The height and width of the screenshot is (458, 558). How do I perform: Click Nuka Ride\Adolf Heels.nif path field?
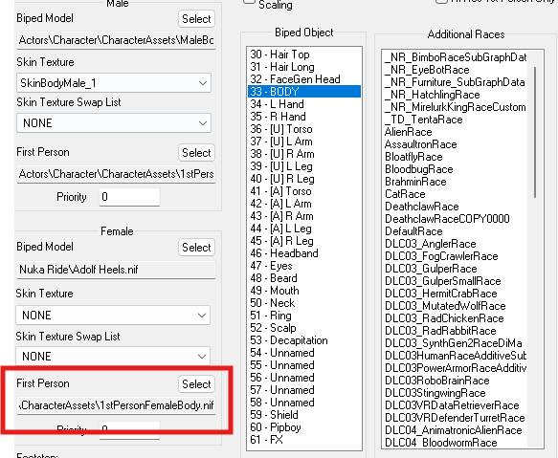tap(116, 270)
